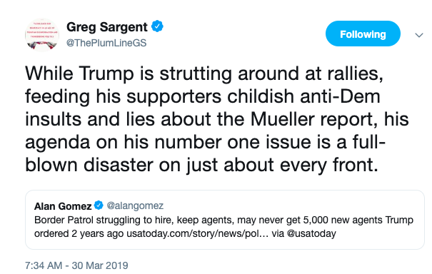
Task: Open the @ThePlumLineGS handle
Action: point(106,43)
